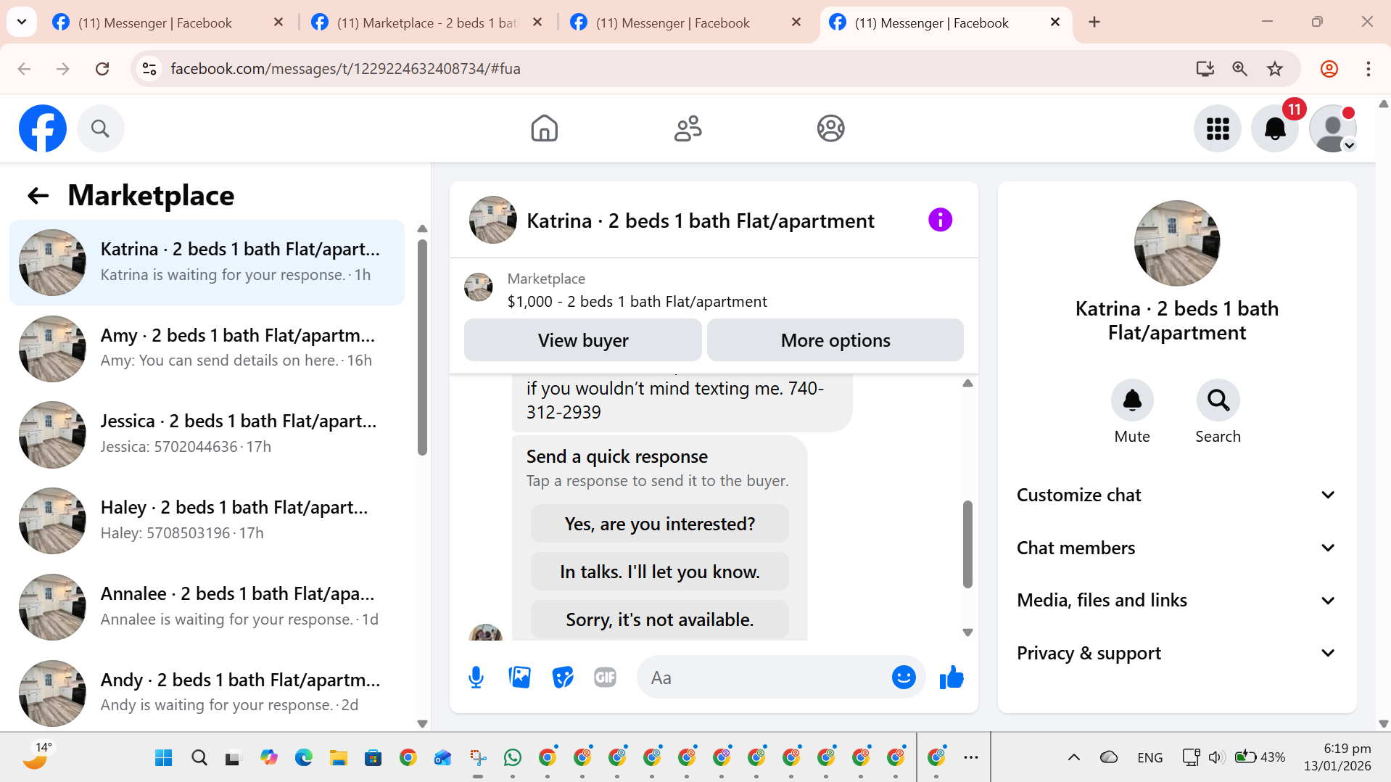
Task: Open the date and time clock
Action: (x=1337, y=757)
